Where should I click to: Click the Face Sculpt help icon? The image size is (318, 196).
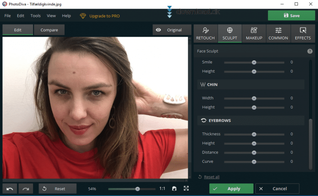click(x=310, y=51)
